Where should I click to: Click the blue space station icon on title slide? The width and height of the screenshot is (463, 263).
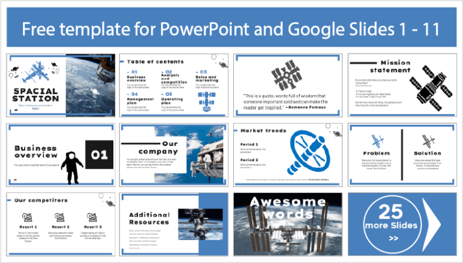coord(36,72)
